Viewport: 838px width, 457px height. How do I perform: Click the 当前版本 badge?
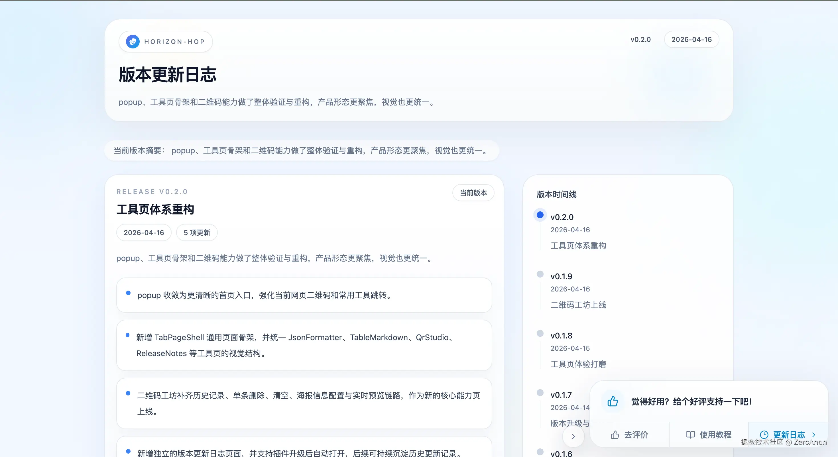point(473,193)
